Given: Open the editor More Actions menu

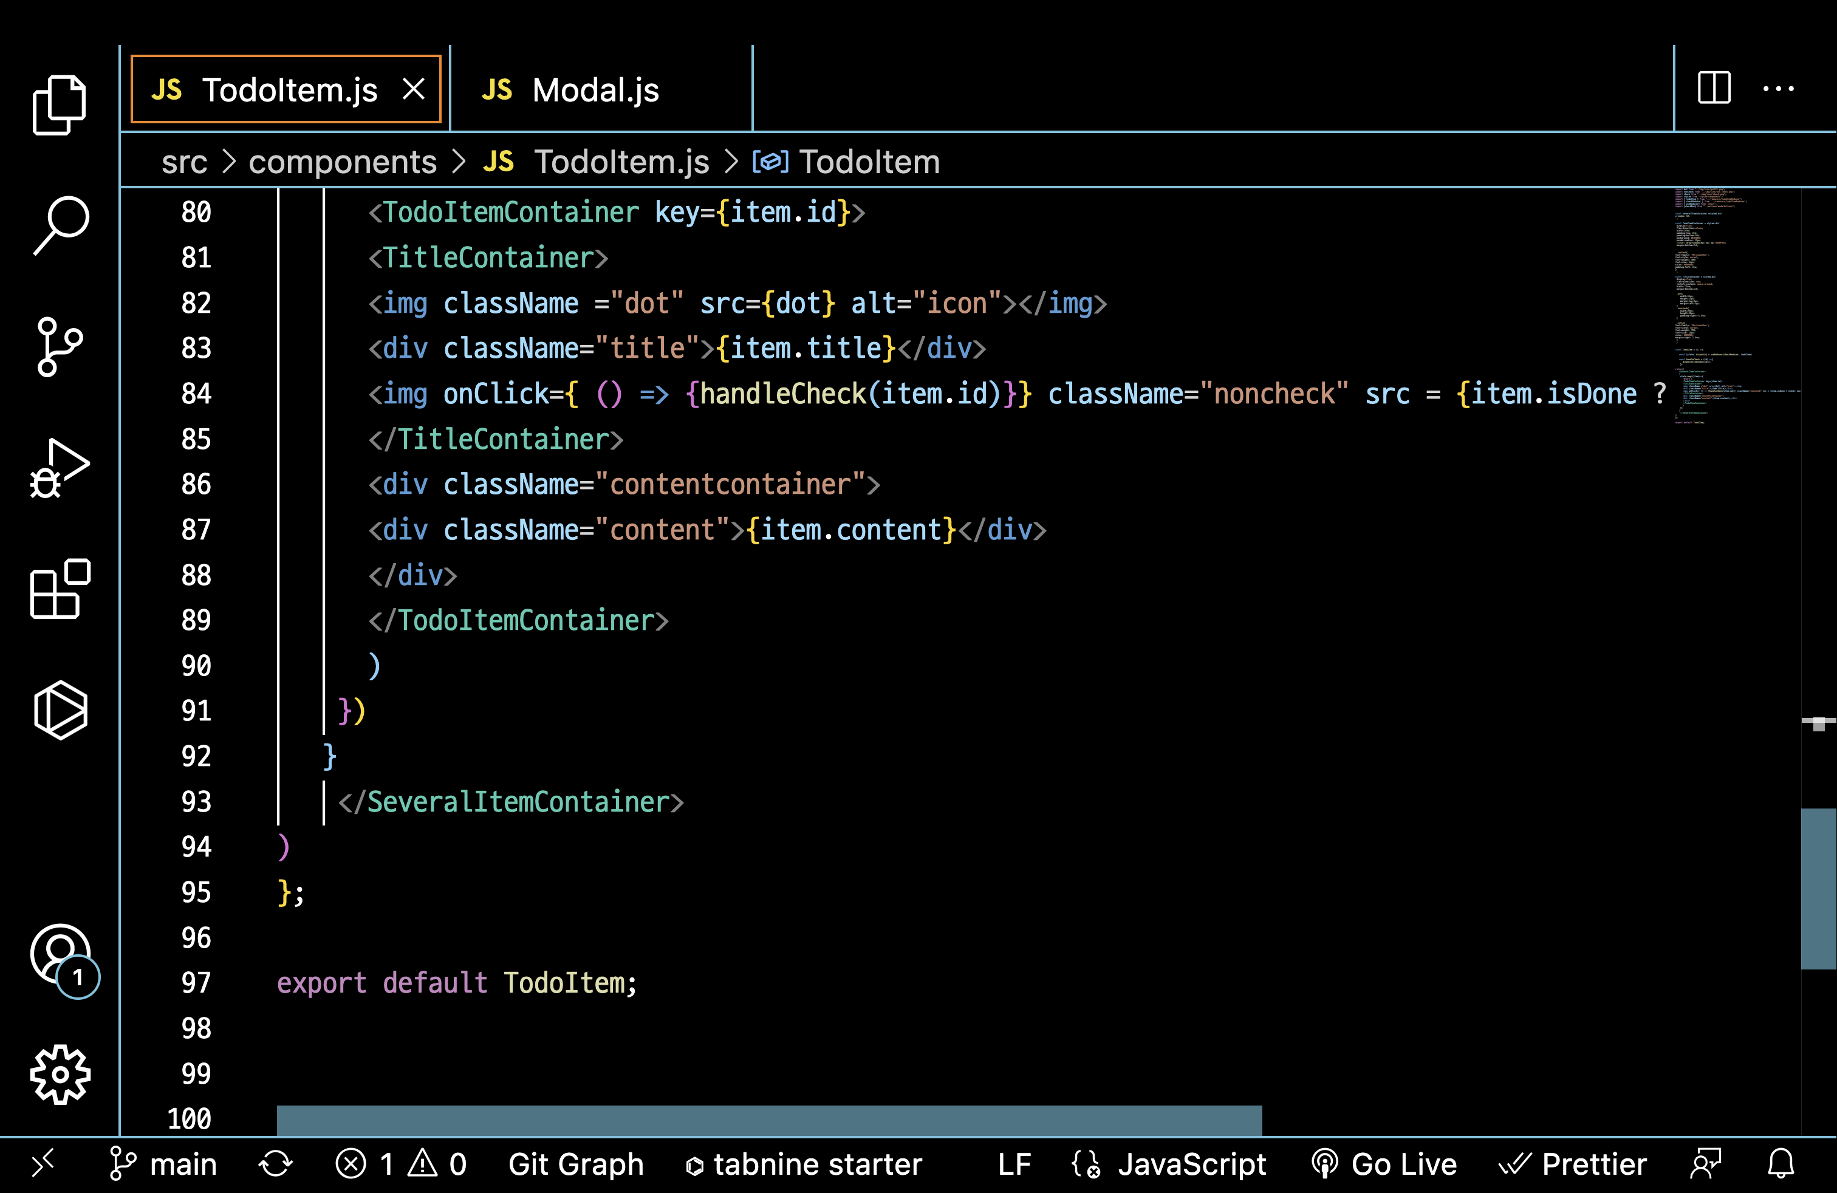Looking at the screenshot, I should click(1778, 88).
